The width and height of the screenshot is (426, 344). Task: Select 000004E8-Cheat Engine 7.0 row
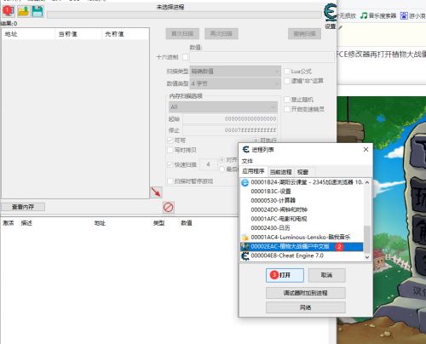[302, 255]
